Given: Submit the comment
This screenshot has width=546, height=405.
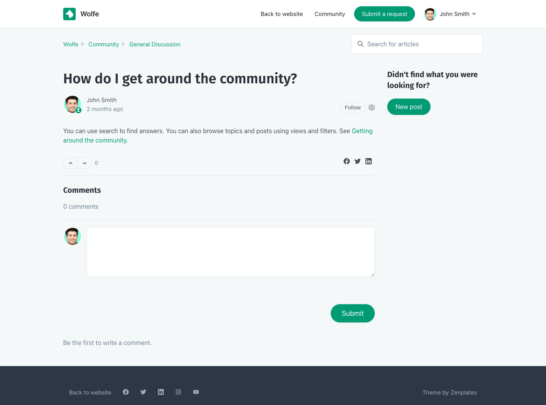Looking at the screenshot, I should (x=353, y=313).
